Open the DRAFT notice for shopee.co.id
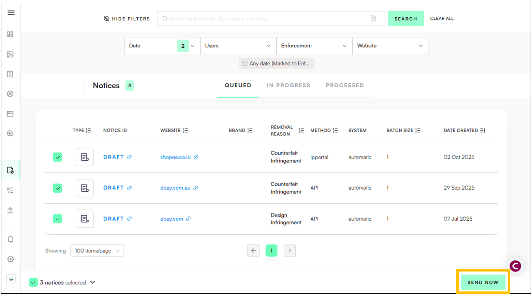This screenshot has width=532, height=295. click(114, 157)
